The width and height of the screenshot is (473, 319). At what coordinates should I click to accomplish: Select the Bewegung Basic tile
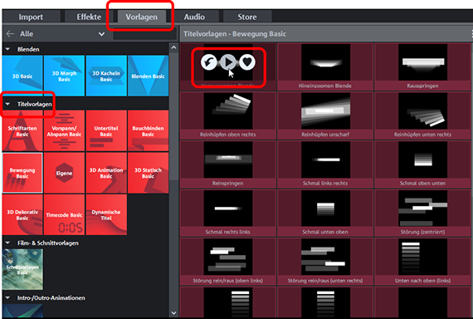tap(22, 173)
